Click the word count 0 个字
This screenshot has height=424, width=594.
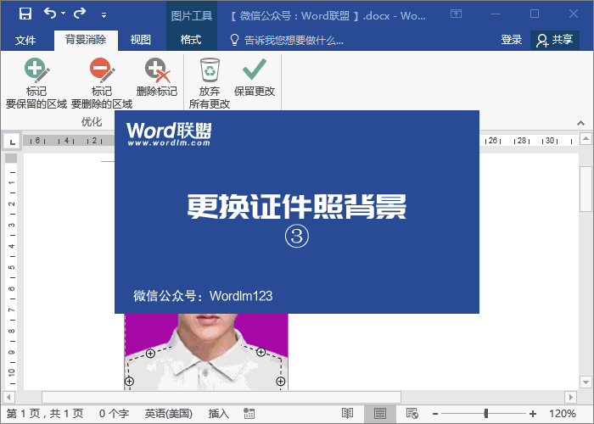(114, 414)
